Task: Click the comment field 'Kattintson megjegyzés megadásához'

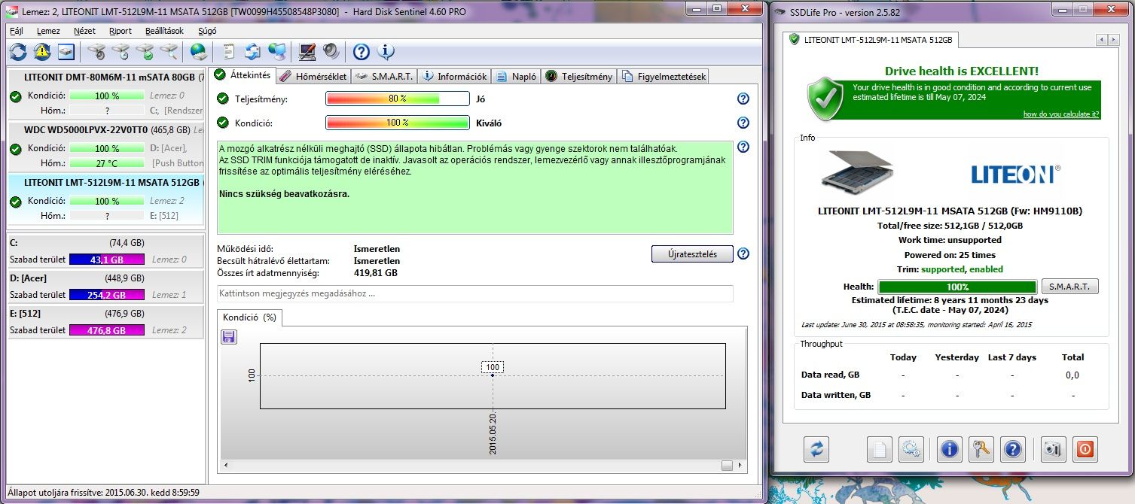Action: pos(475,293)
